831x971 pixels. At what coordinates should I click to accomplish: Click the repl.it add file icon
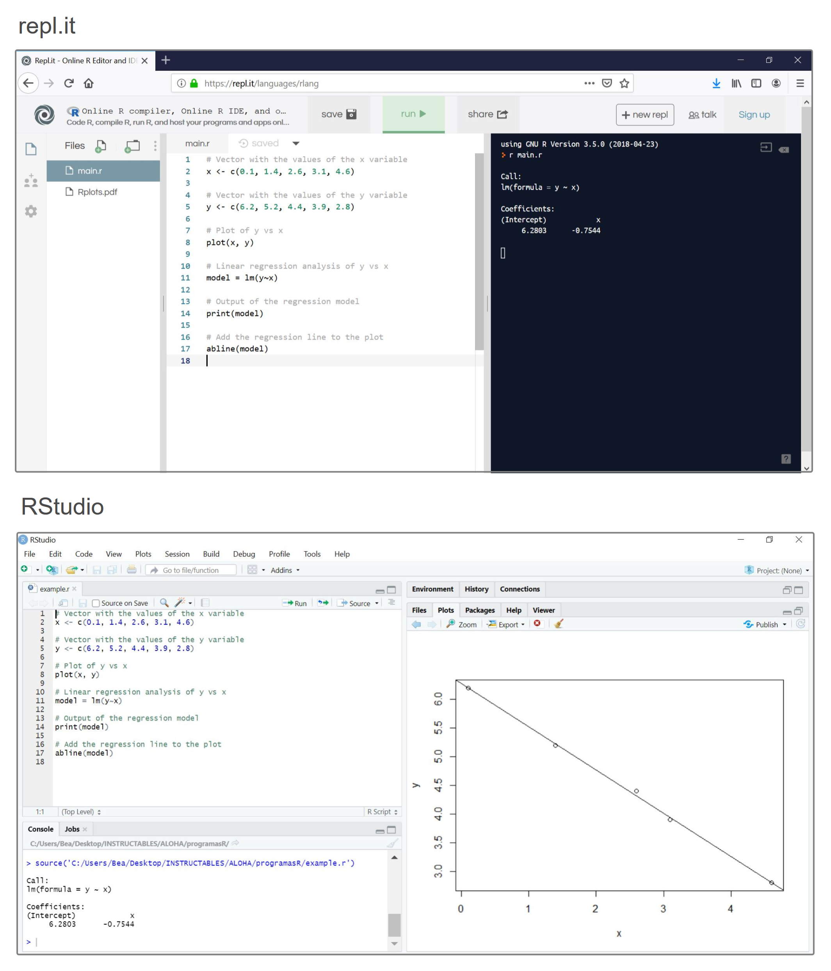point(100,146)
